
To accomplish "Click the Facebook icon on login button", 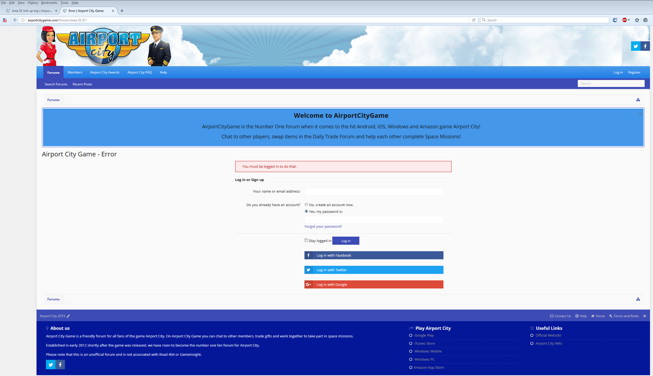I will pyautogui.click(x=309, y=255).
